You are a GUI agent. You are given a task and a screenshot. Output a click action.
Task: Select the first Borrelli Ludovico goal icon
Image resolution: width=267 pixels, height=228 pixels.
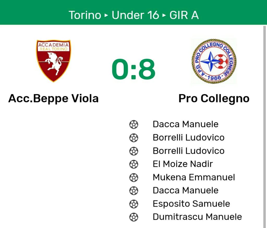tap(134, 138)
